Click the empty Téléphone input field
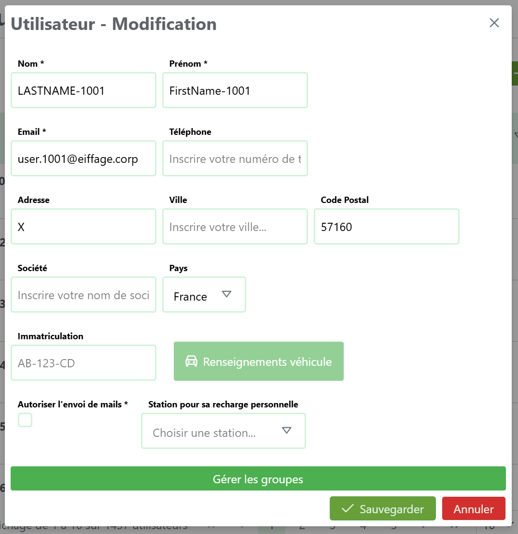The image size is (518, 534). [235, 159]
